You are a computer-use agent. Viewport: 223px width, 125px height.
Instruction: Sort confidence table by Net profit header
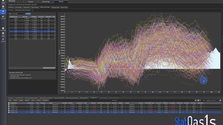tap(26, 17)
